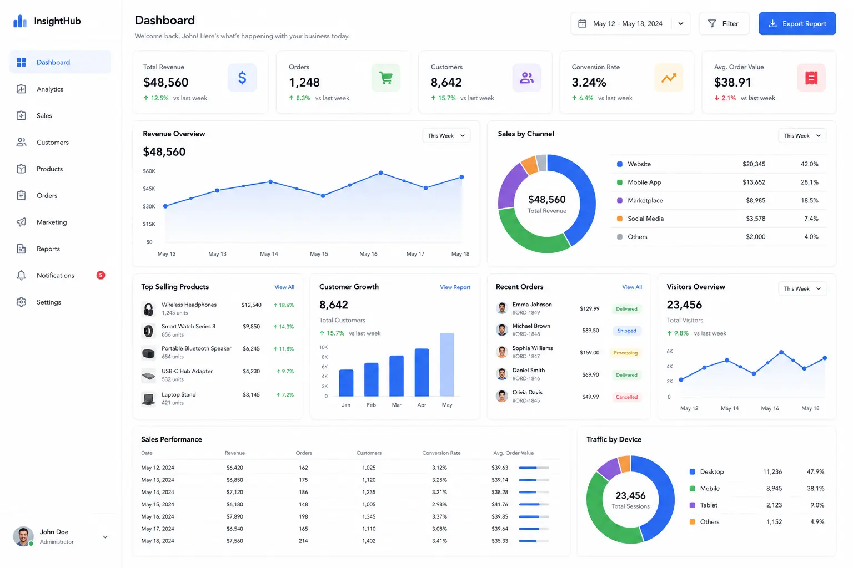Click View All in Top Selling Products

tap(284, 287)
